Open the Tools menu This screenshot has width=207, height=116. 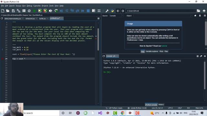51,6
